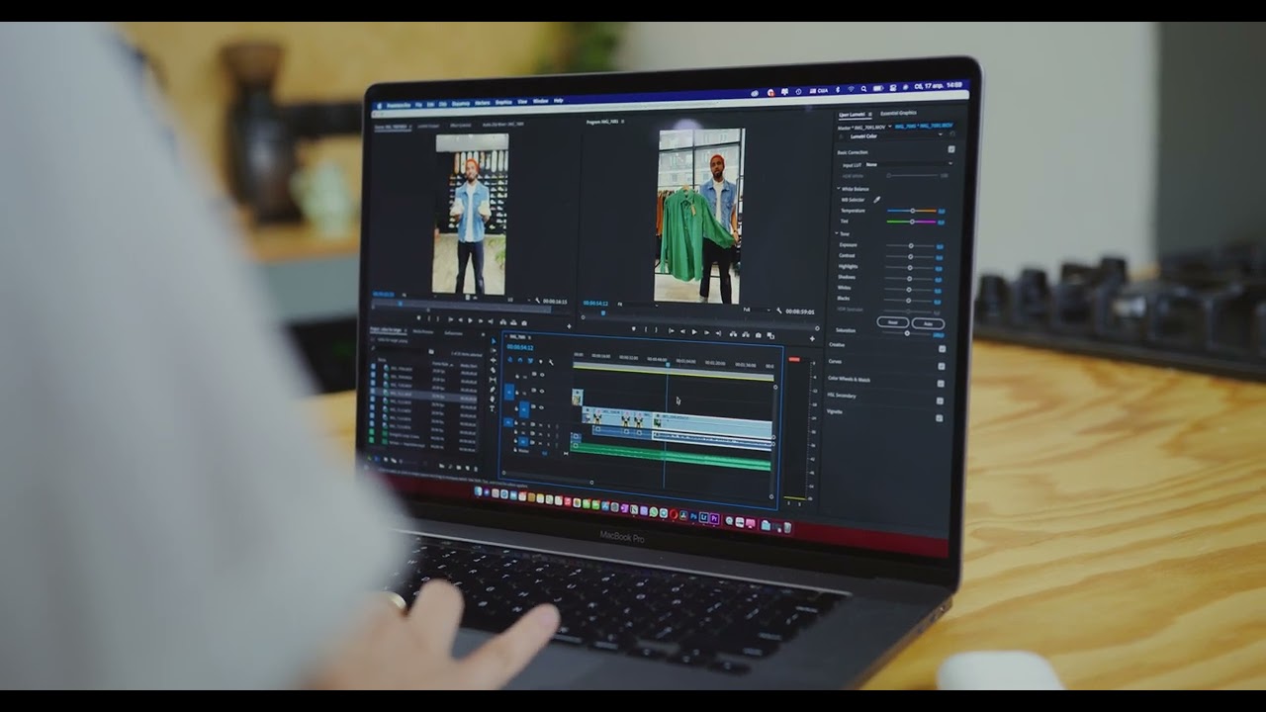
Task: Select the Pen tool in tools panel
Action: [x=493, y=390]
